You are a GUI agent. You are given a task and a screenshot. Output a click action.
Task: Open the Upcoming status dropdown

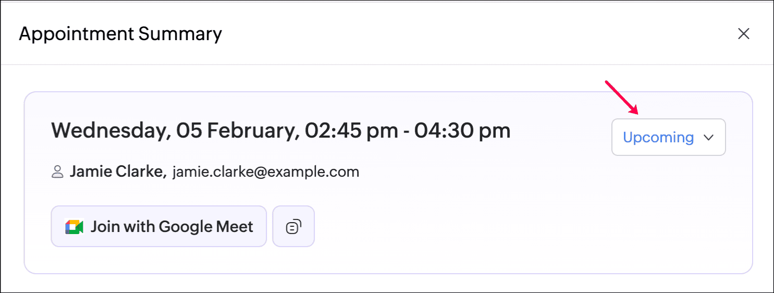coord(668,137)
